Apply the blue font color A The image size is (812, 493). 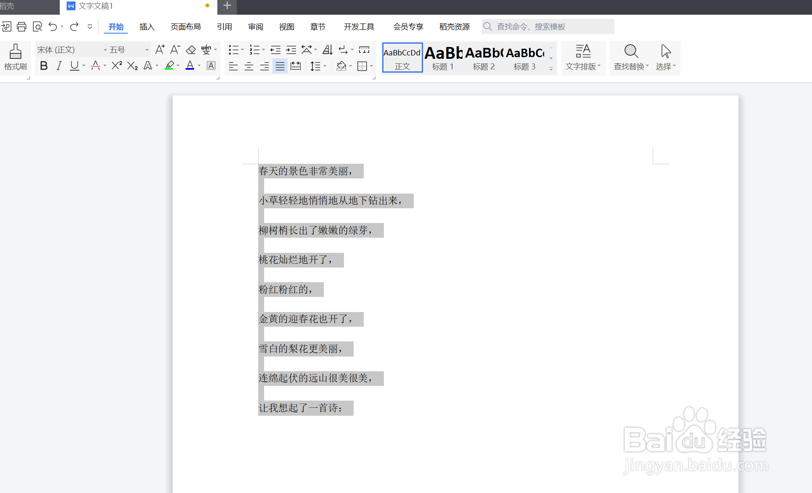point(190,66)
